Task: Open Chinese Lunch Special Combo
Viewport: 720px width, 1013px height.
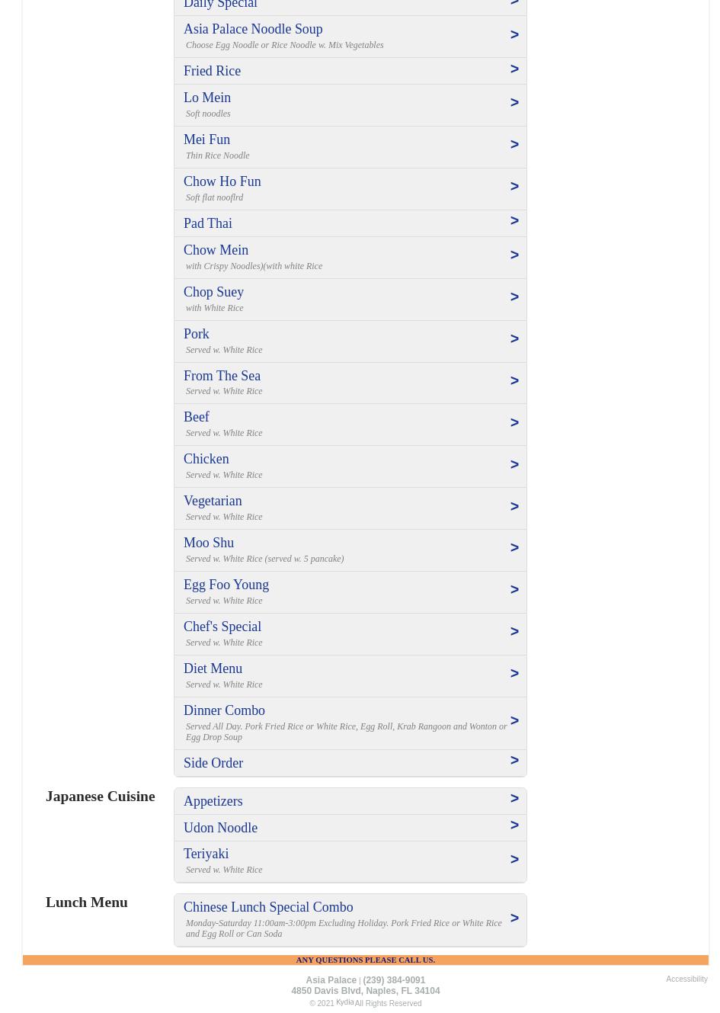Action: 268,907
